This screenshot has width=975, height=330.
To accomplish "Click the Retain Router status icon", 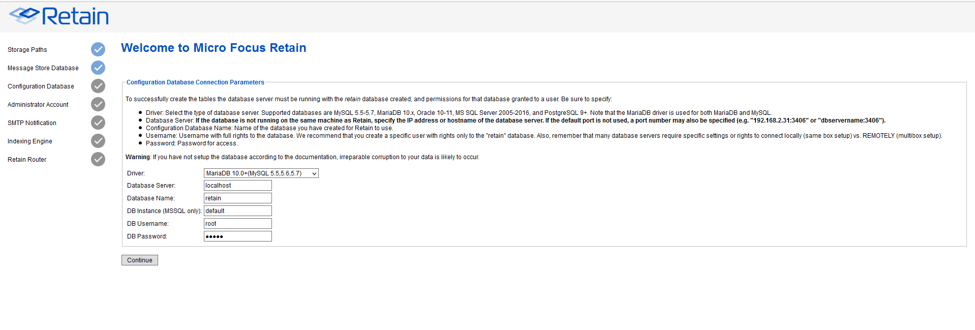I will point(98,159).
